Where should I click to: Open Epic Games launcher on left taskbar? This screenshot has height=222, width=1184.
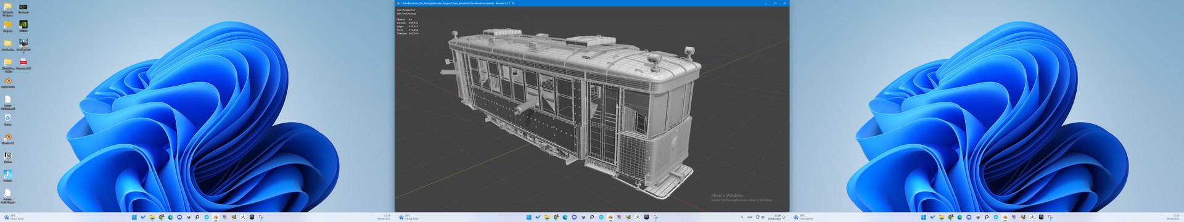[x=252, y=217]
